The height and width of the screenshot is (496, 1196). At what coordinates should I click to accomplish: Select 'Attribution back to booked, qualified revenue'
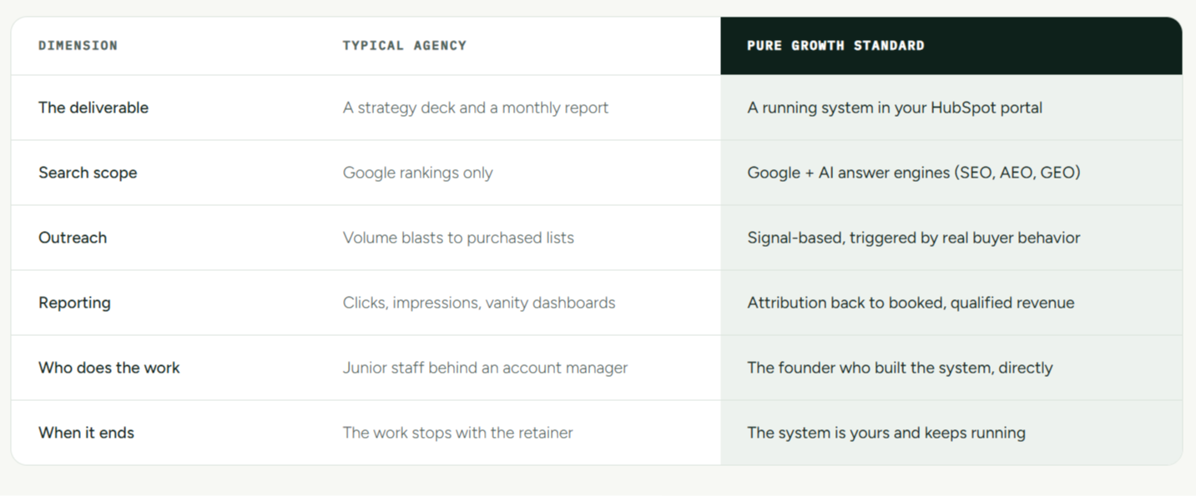click(x=911, y=303)
